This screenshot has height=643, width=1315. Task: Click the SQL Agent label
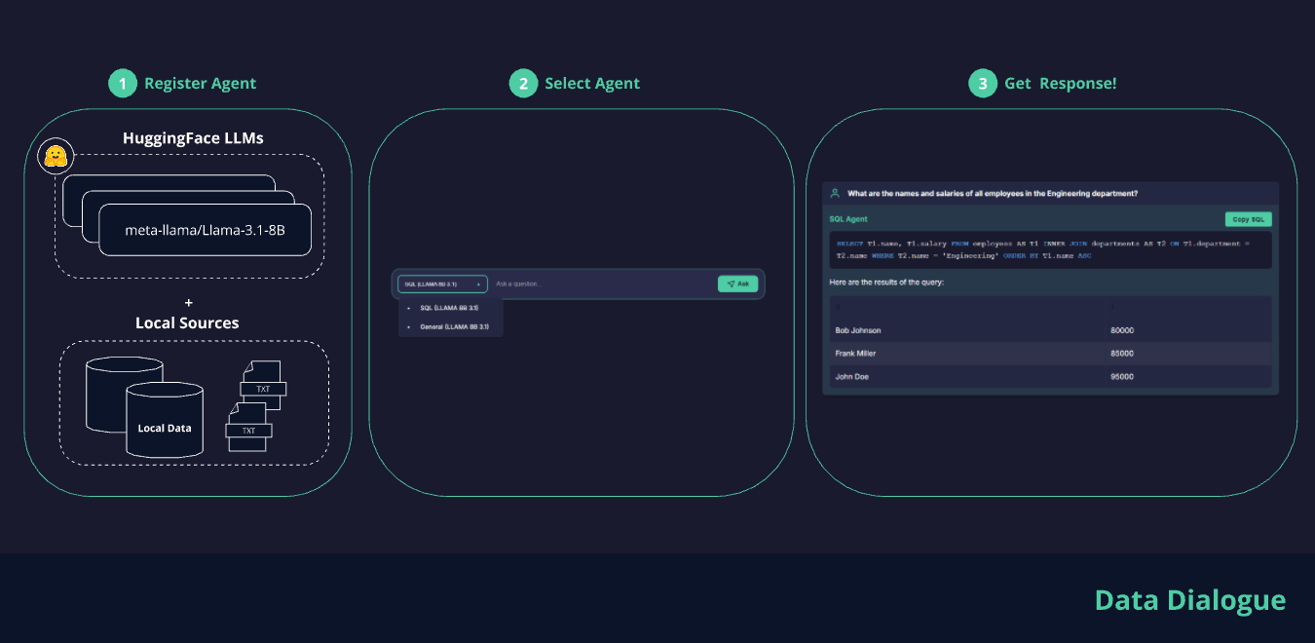848,219
